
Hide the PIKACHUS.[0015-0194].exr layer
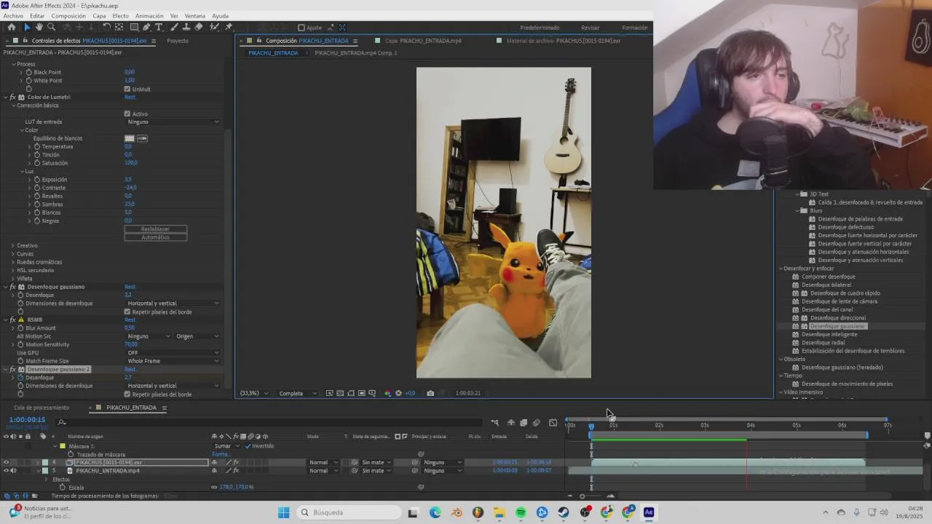7,462
